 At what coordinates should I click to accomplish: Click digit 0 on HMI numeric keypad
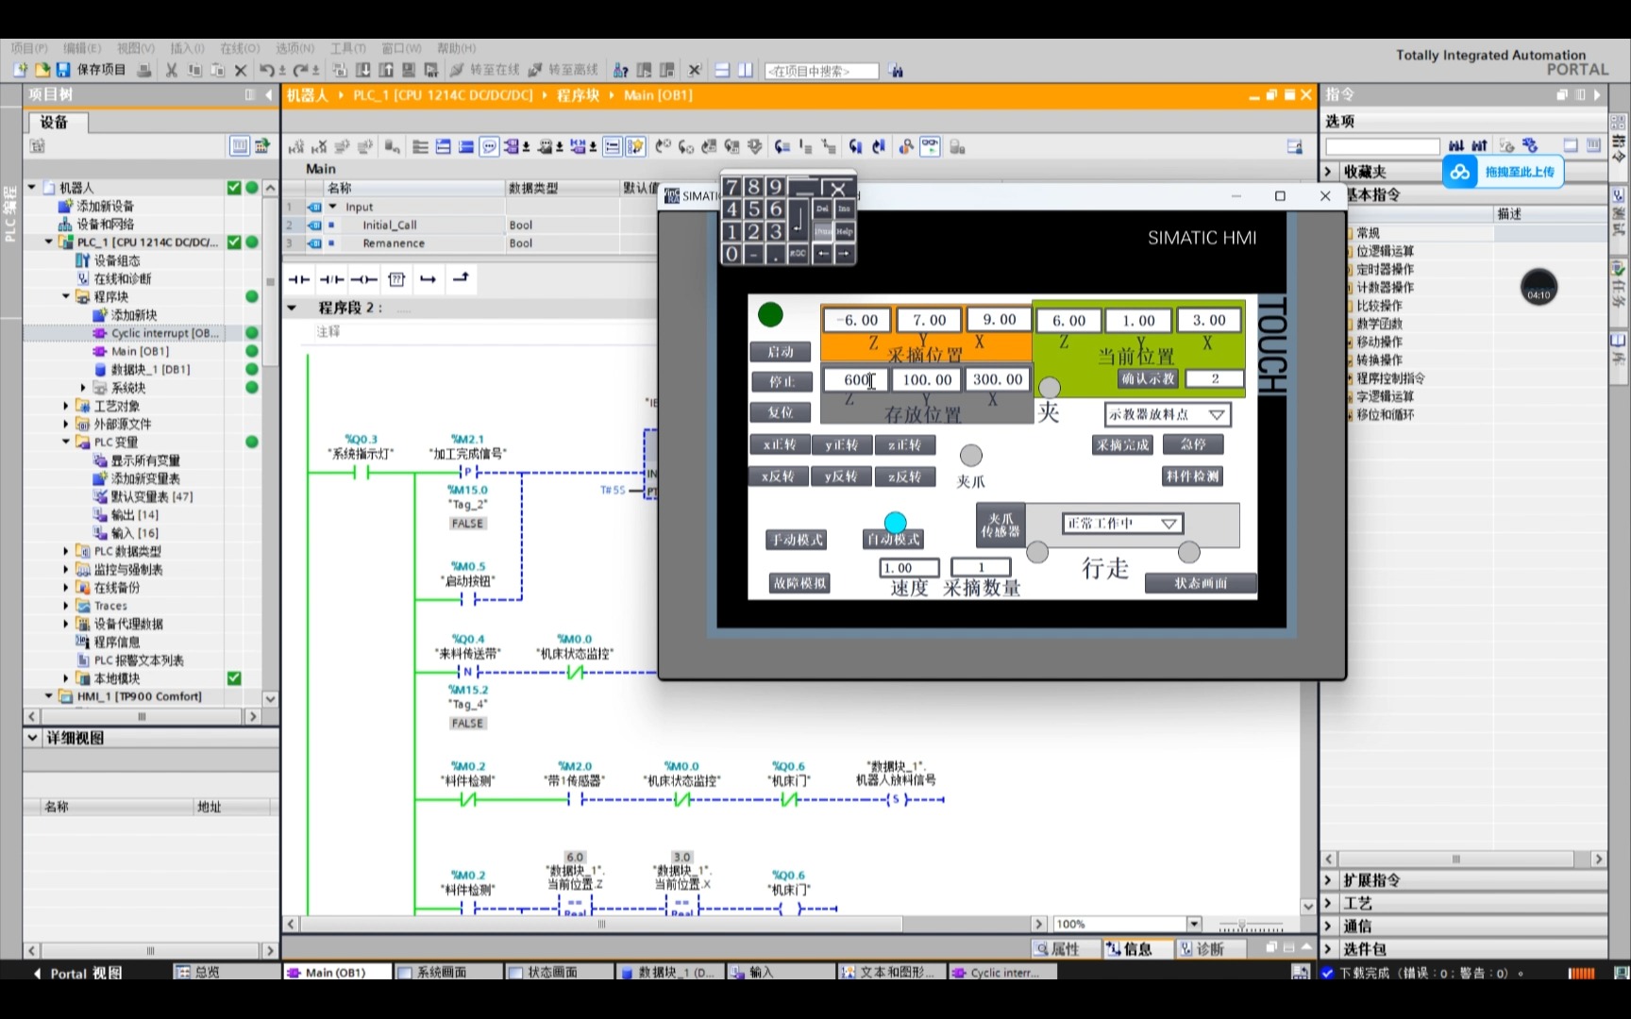tap(732, 254)
